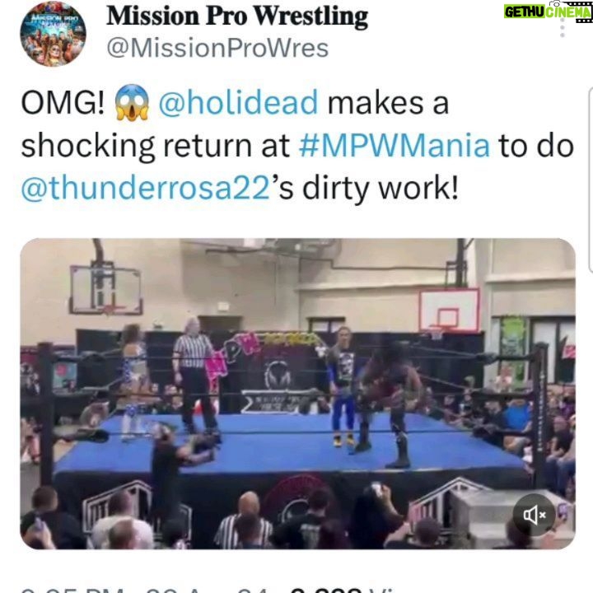Viewport: 593px width, 593px height.
Task: Click the screaming face emoji
Action: coord(132,103)
